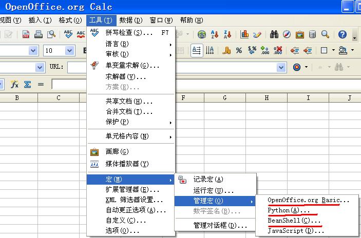
Task: Click the Target Frame bullseye icon
Action: pos(297,67)
